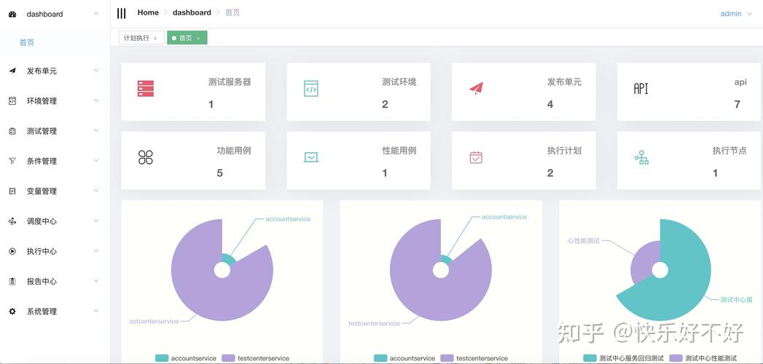Click the gear icon beside 系统管理
The image size is (763, 364).
tap(12, 312)
